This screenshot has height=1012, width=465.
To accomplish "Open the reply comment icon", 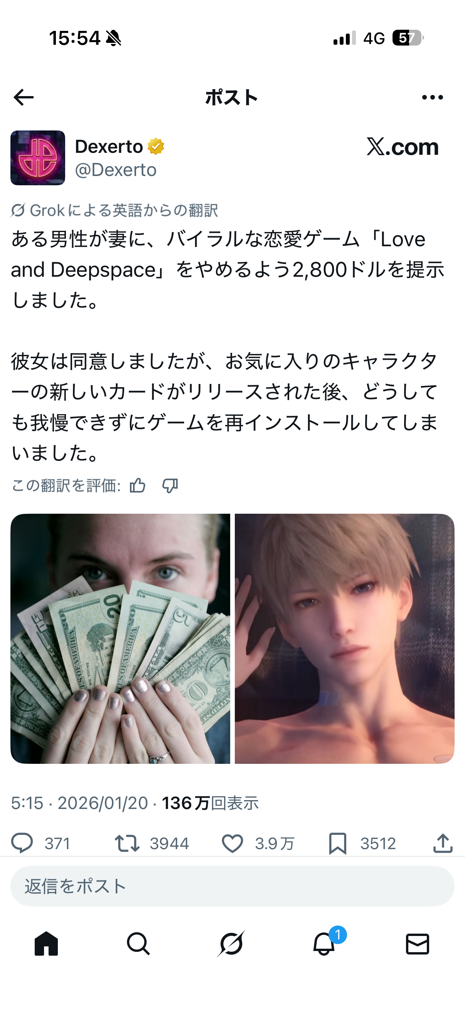I will (x=22, y=843).
